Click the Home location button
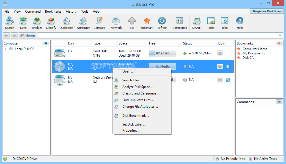Image resolution: width=286 pixels, height=164 pixels. tap(28, 35)
